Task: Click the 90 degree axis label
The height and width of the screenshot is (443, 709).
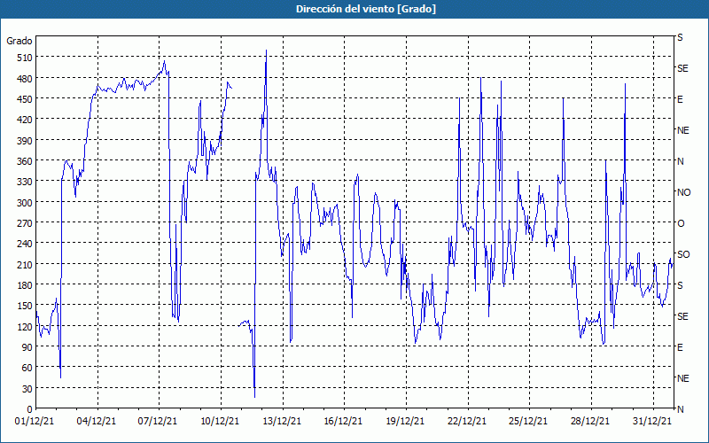Action: 27,347
